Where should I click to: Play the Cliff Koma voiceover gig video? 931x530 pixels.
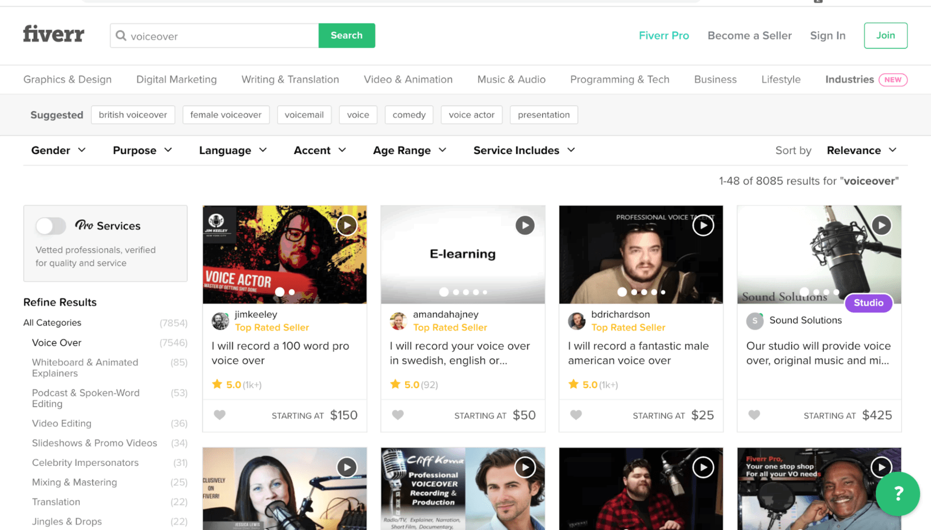(x=525, y=467)
